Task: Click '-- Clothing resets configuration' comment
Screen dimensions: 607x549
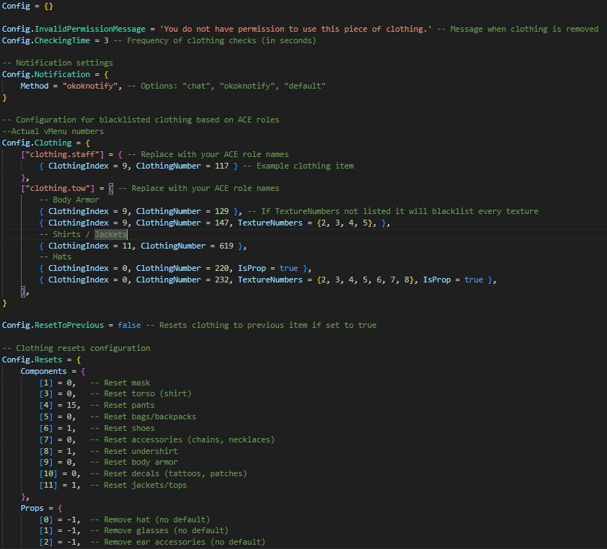Action: pyautogui.click(x=76, y=348)
